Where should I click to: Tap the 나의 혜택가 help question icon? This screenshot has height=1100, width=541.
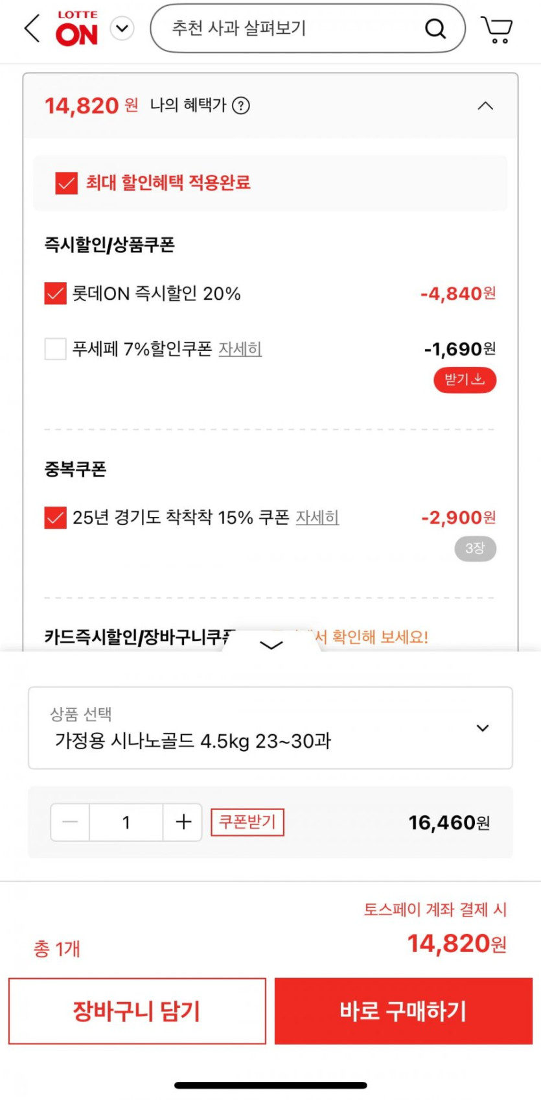[241, 106]
